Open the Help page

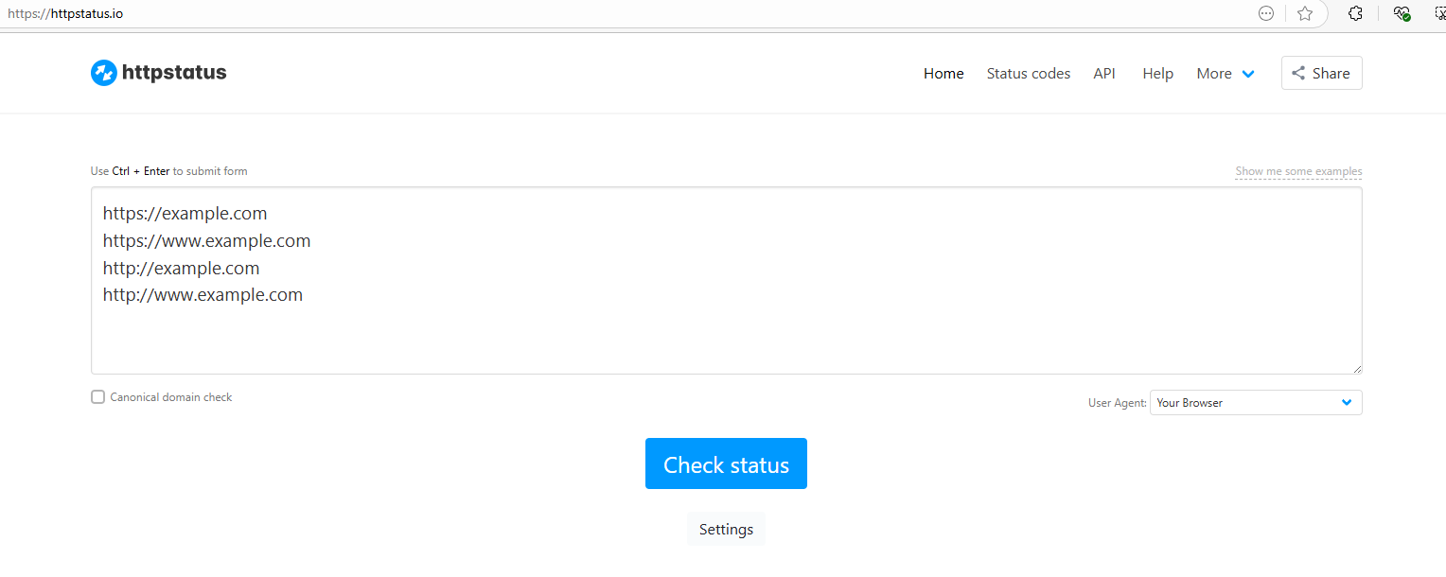(1157, 74)
